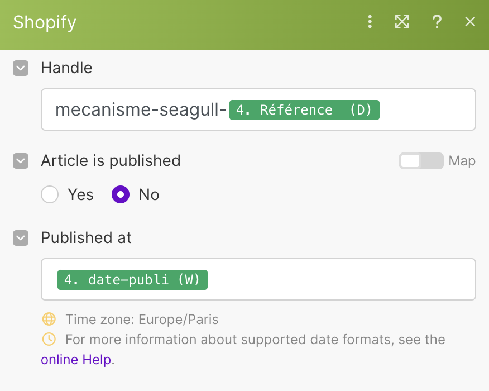Click the Shopify panel title
The image size is (489, 391).
[x=45, y=22]
